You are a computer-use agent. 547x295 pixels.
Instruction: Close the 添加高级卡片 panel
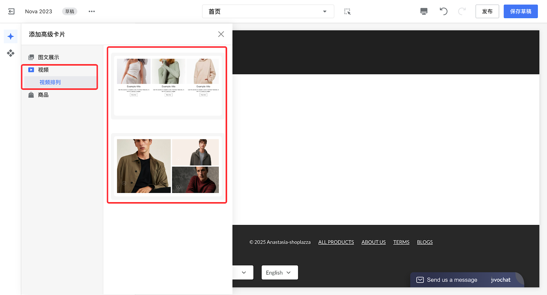[x=221, y=34]
